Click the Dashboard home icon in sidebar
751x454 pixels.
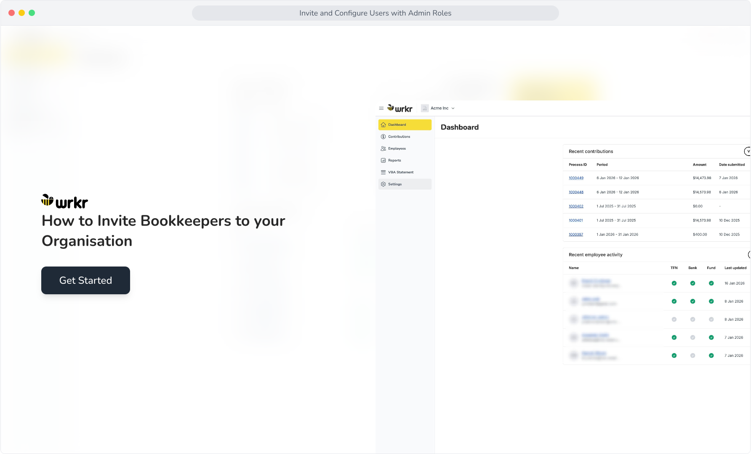coord(383,125)
